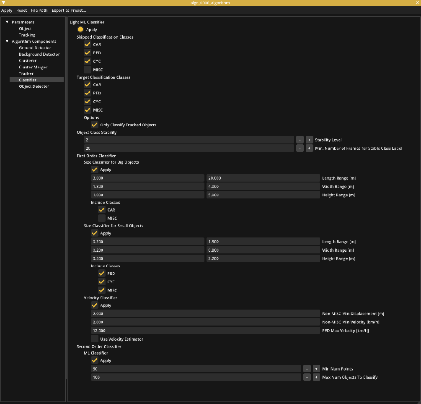Collapse the Parameters tree node
This screenshot has width=421, height=404.
coord(7,22)
